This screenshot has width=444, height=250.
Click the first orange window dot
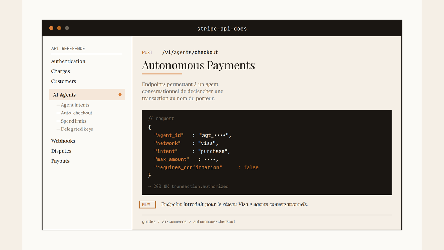(51, 28)
